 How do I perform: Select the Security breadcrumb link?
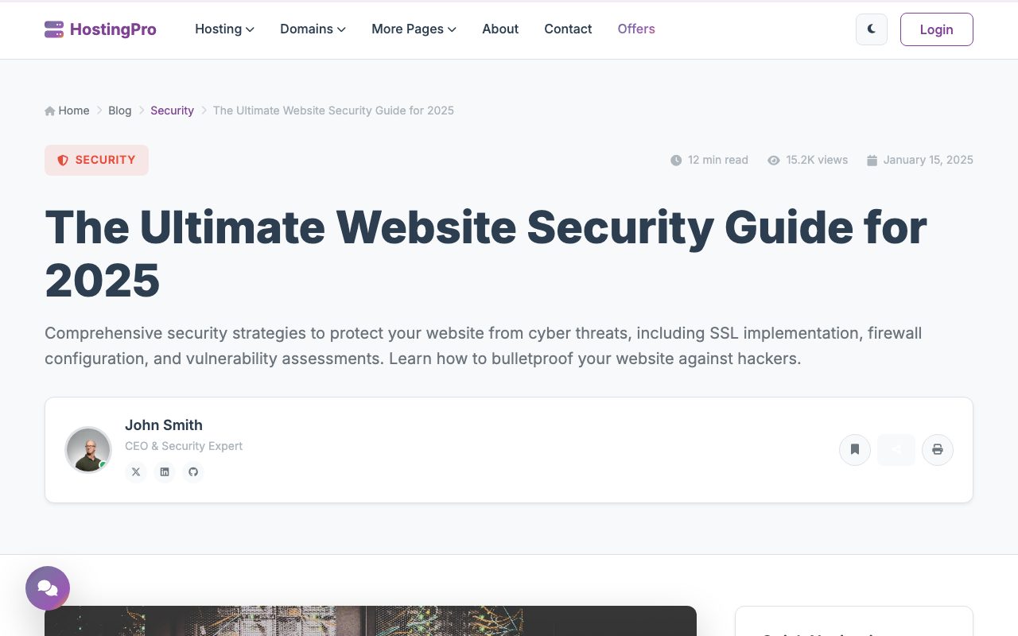[172, 111]
